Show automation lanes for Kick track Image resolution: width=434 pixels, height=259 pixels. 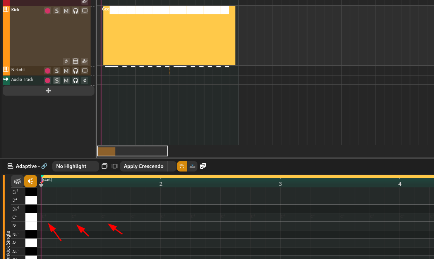85,61
